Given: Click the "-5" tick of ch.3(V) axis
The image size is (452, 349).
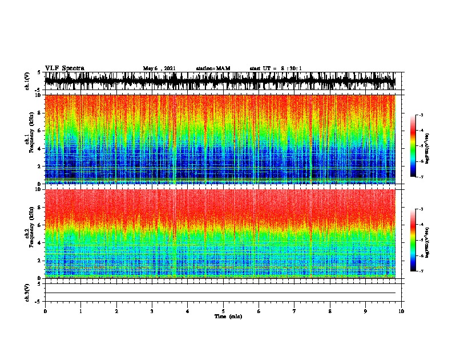Looking at the screenshot, I should pos(38,302).
